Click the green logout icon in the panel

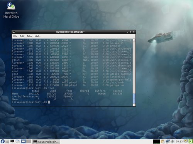pos(190,141)
